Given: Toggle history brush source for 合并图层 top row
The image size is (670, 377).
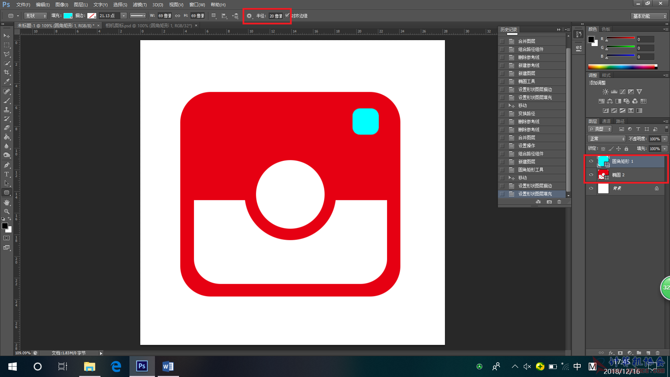Looking at the screenshot, I should [502, 41].
